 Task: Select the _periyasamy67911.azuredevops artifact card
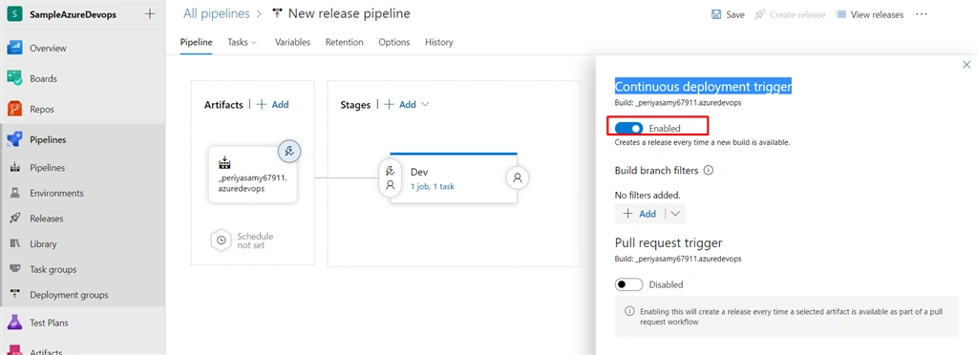tap(252, 175)
